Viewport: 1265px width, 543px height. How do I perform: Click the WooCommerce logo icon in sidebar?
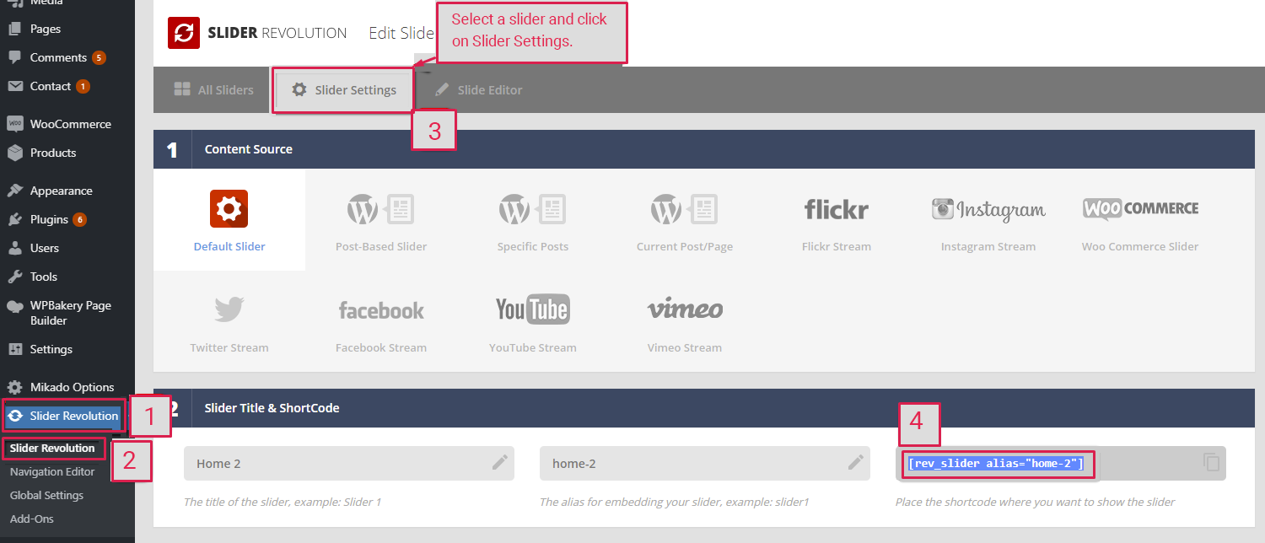coord(15,124)
